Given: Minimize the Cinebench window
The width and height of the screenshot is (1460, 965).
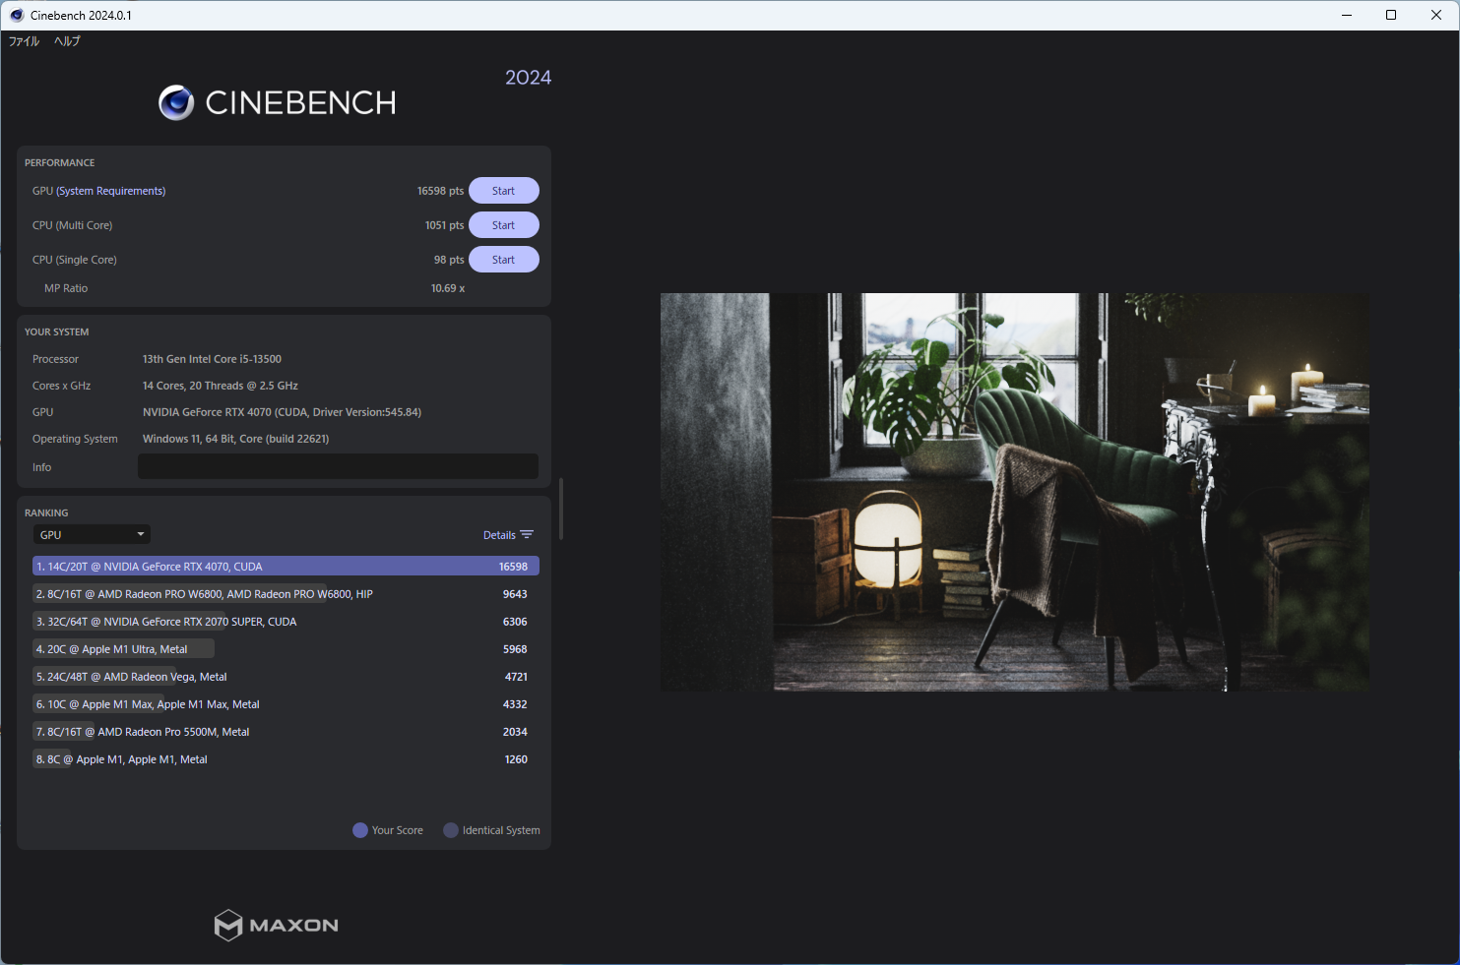Looking at the screenshot, I should click(1346, 15).
